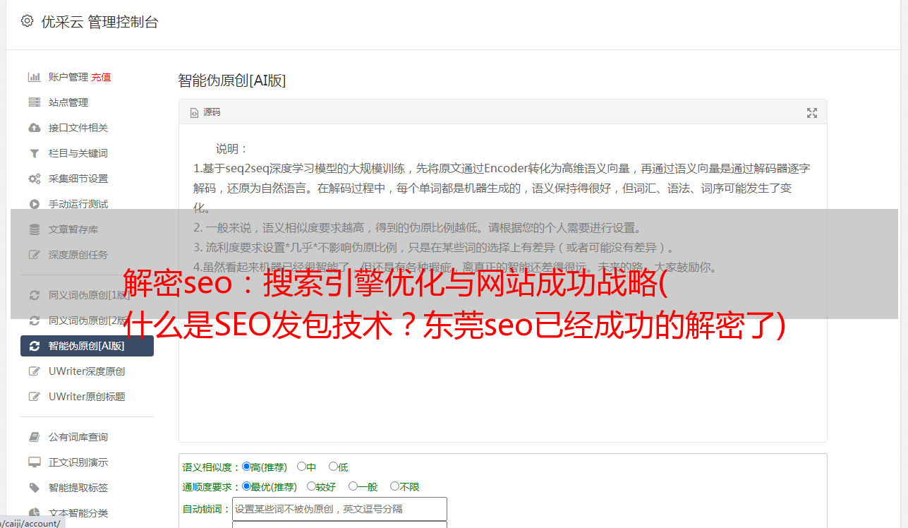Viewport: 908px width, 528px height.
Task: Toggle fullscreen with the editor expand icon
Action: click(812, 113)
